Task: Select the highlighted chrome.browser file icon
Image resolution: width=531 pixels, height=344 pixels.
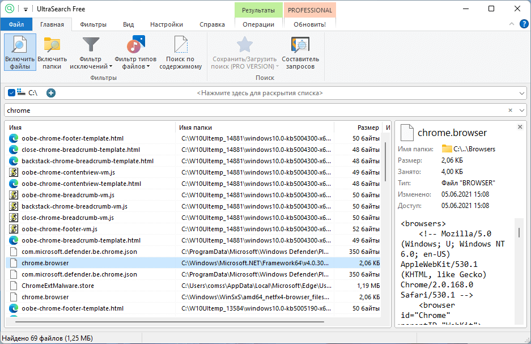Action: point(13,263)
